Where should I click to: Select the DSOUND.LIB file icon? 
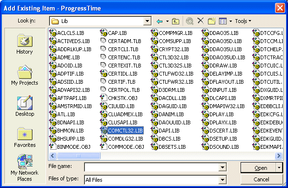[205, 147]
